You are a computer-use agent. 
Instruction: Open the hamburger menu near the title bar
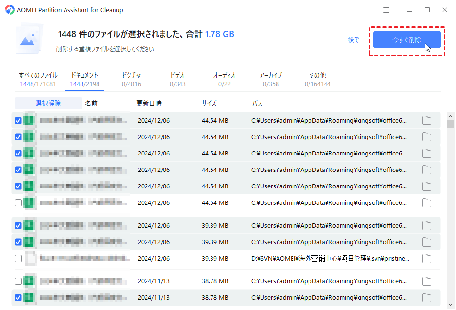click(x=387, y=10)
